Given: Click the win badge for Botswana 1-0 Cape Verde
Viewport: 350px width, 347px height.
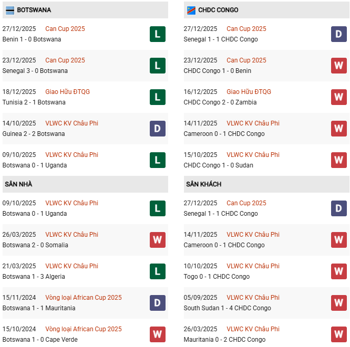Looking at the screenshot, I should pos(158,334).
